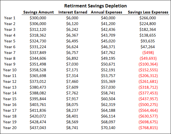
Task: Click the Savings Less Expenses header
Action: (x=148, y=12)
